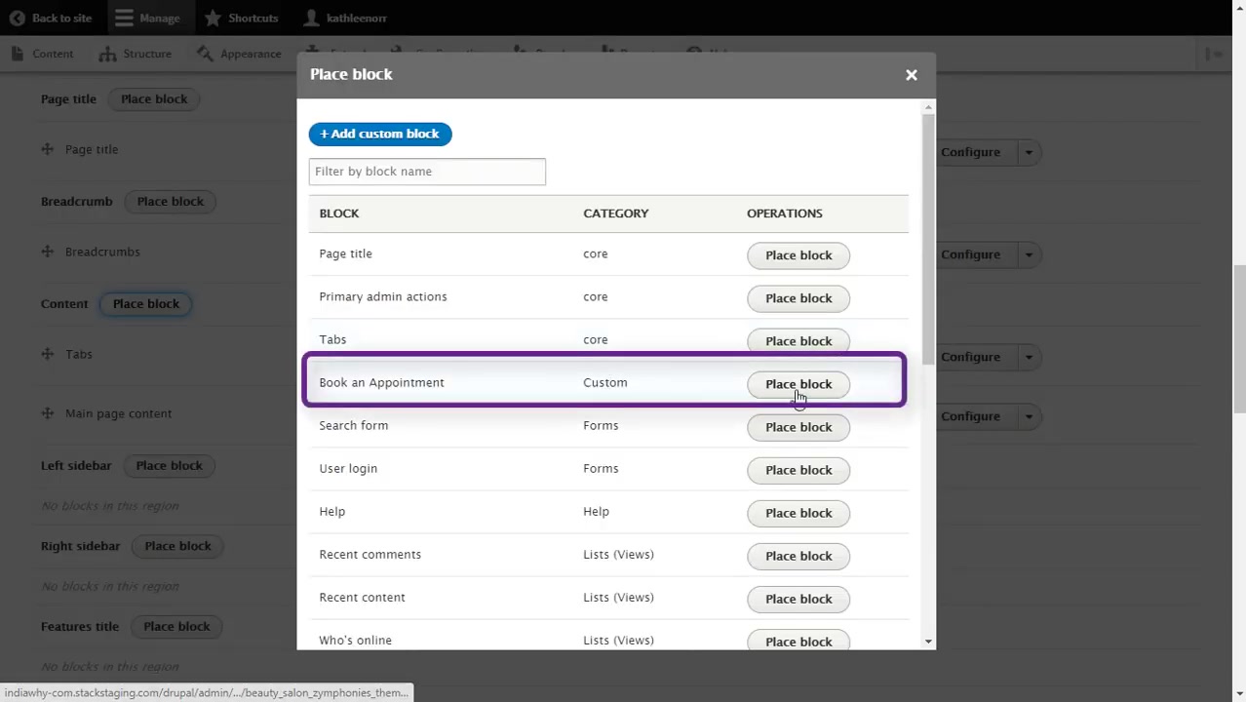Open the kathleenorr user account icon
Screen dimensions: 1246x702
(x=311, y=18)
